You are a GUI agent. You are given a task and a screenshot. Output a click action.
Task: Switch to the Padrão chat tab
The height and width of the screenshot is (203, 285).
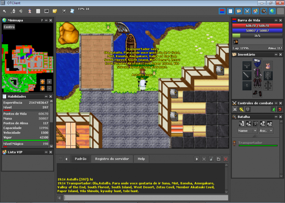[81, 159]
